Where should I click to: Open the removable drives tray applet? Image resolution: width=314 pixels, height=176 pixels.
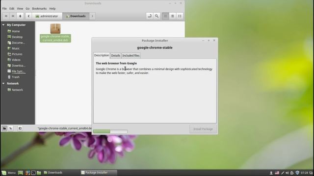pyautogui.click(x=292, y=173)
